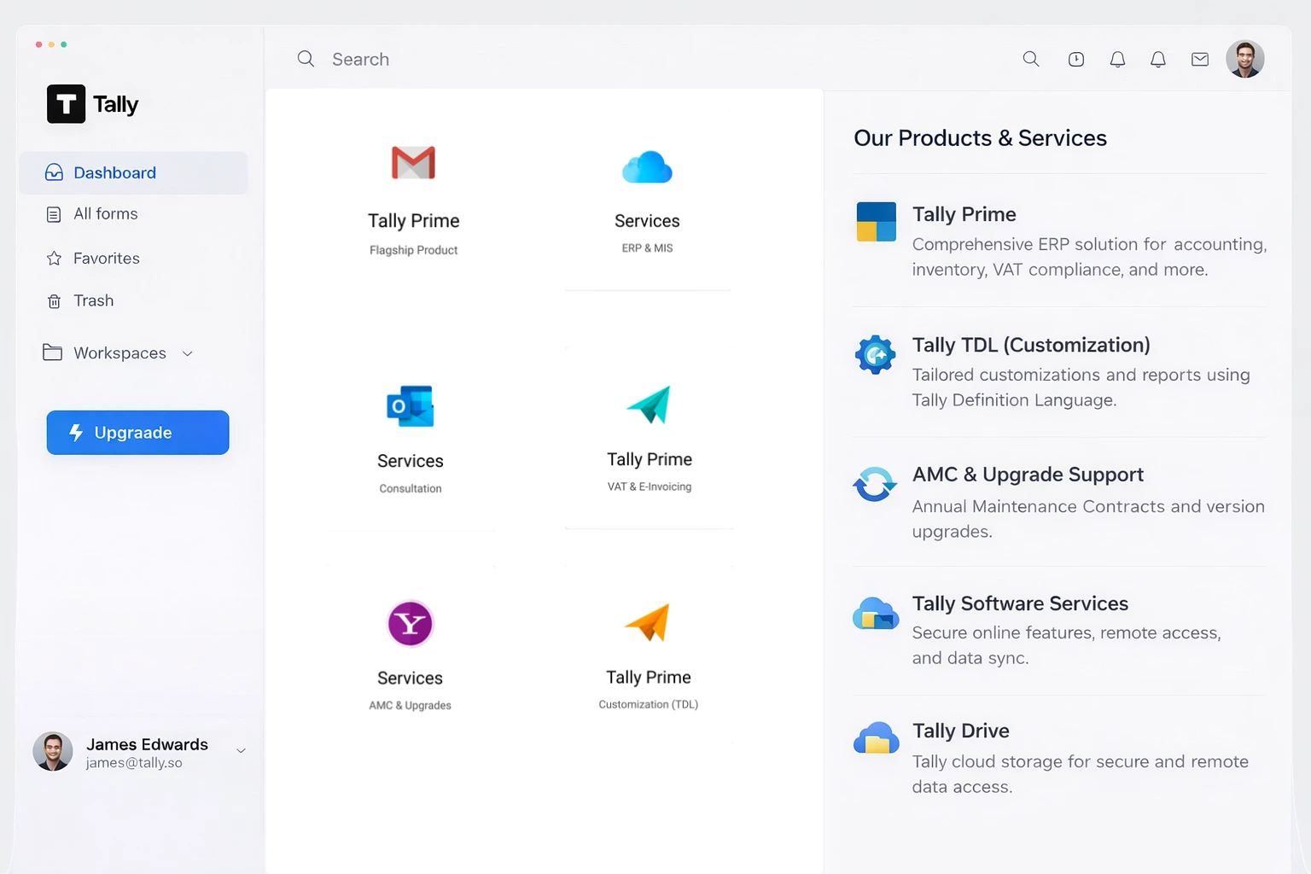1311x874 pixels.
Task: Expand the Workspaces chevron in sidebar
Action: click(188, 353)
